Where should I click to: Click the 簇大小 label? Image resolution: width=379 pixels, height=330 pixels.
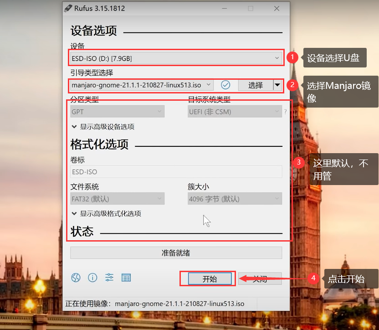[x=199, y=186]
